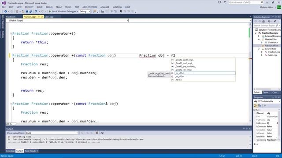Expand the External Dependencies node
Viewport: 282px width, 158px height.
(x=259, y=36)
